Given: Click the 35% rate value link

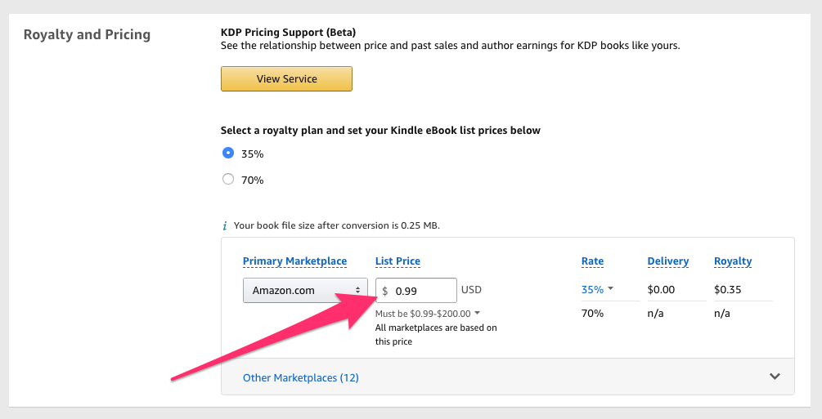Looking at the screenshot, I should pyautogui.click(x=592, y=289).
